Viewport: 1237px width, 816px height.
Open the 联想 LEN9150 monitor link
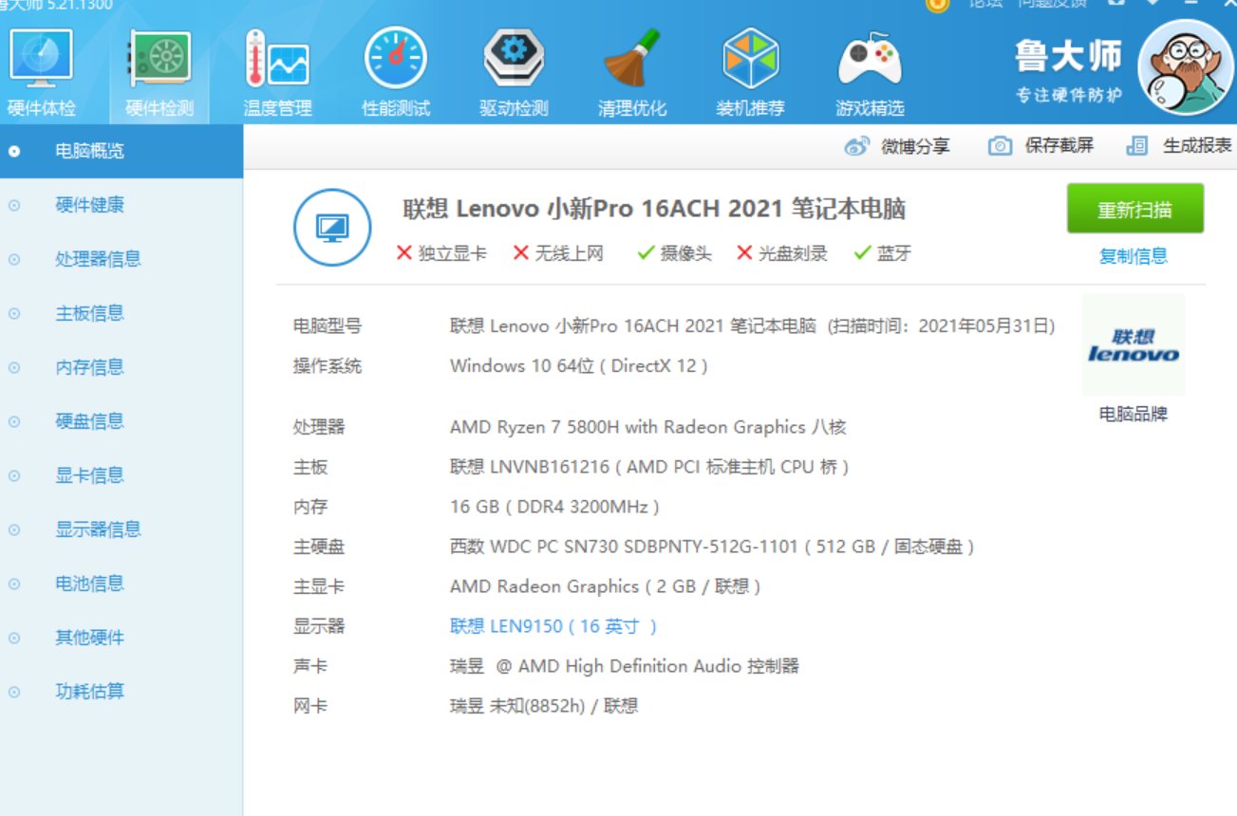point(553,626)
